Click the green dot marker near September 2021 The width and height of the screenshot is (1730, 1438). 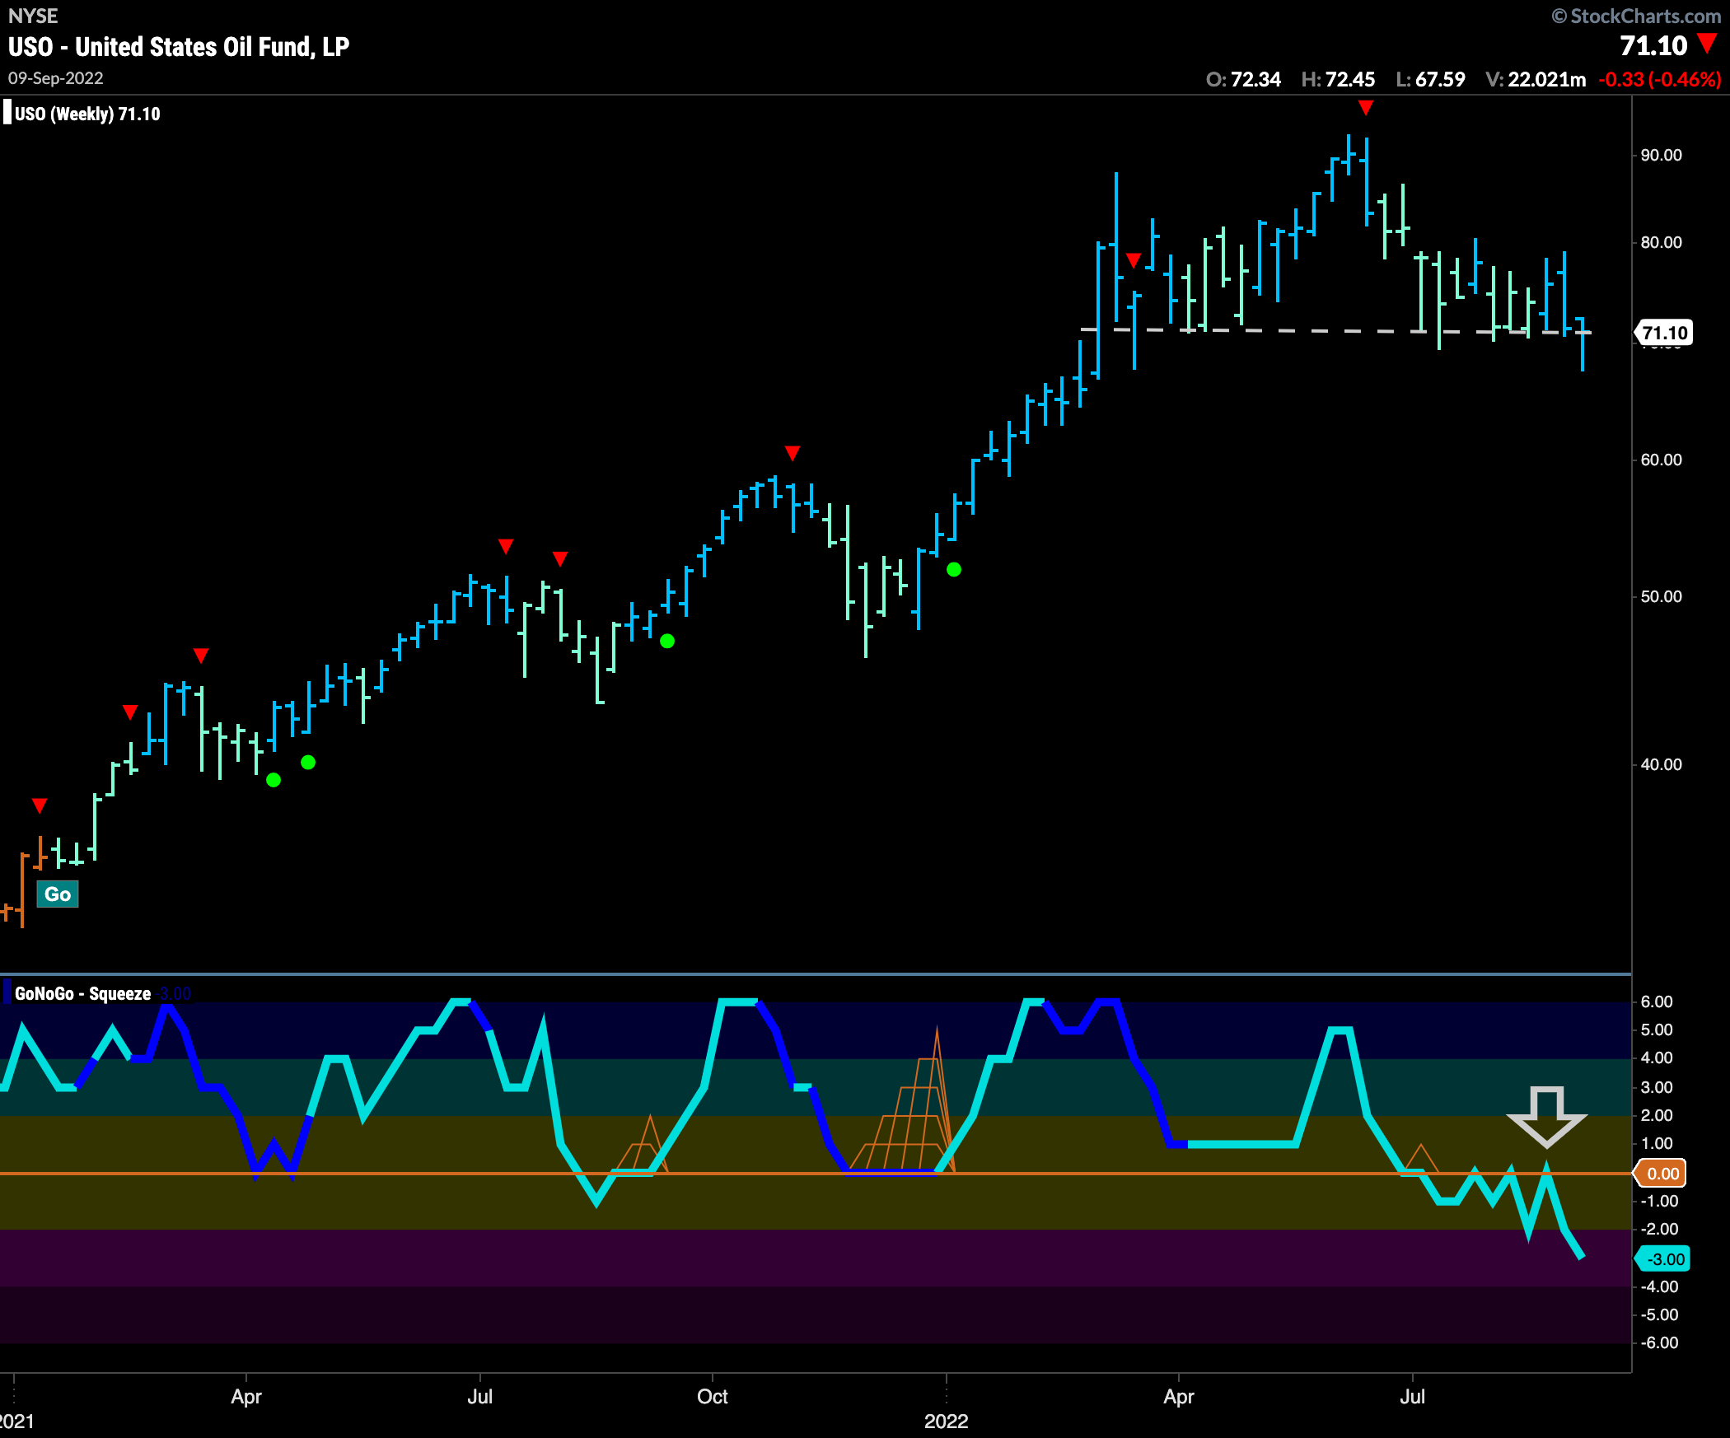click(x=667, y=641)
